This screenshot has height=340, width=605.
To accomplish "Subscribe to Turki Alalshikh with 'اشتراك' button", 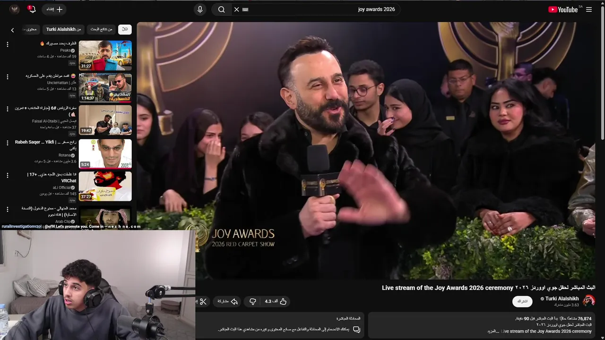I will (522, 301).
